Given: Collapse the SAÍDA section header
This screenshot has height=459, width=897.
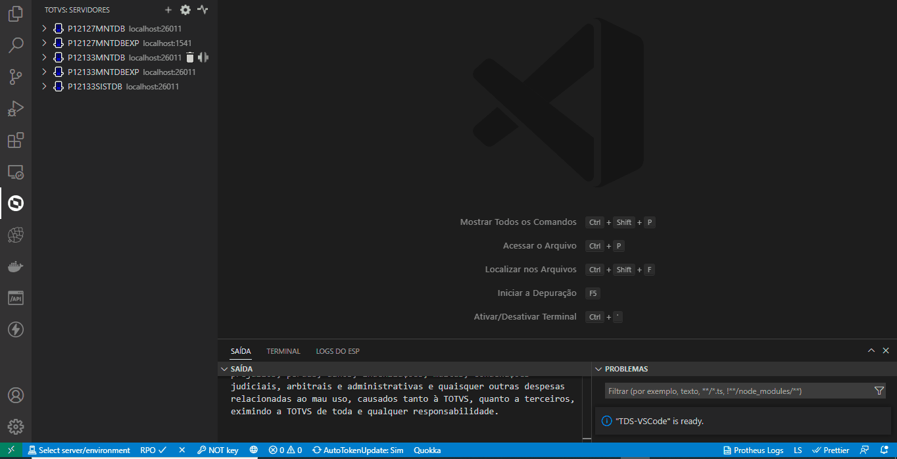Looking at the screenshot, I should click(x=404, y=369).
